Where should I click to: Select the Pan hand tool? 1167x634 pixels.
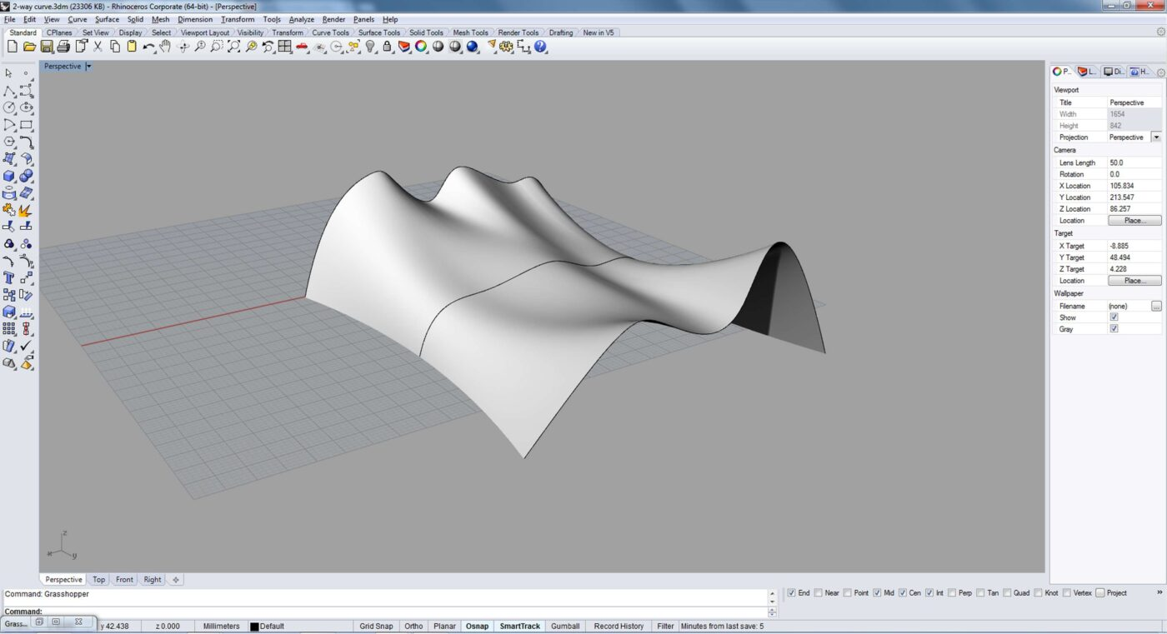coord(166,47)
